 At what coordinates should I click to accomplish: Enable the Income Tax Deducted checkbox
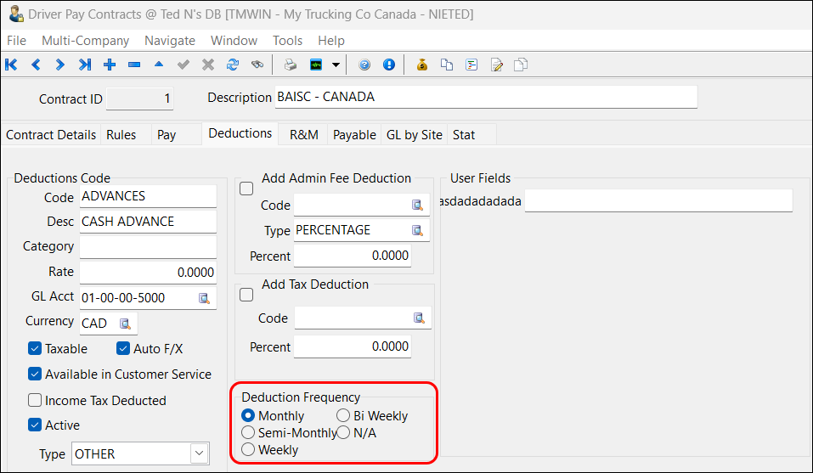(x=35, y=400)
